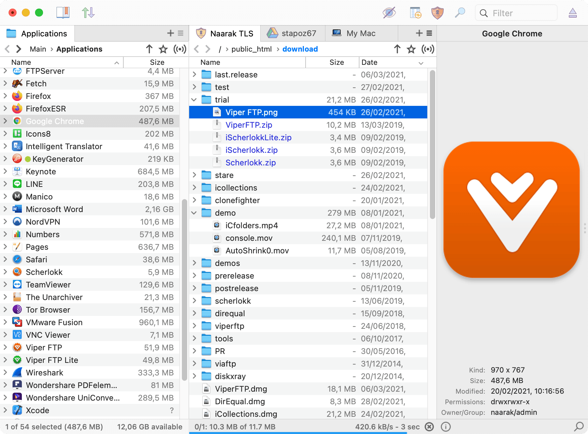Viewport: 588px width, 434px height.
Task: Click the preview panel resize handle
Action: click(585, 228)
